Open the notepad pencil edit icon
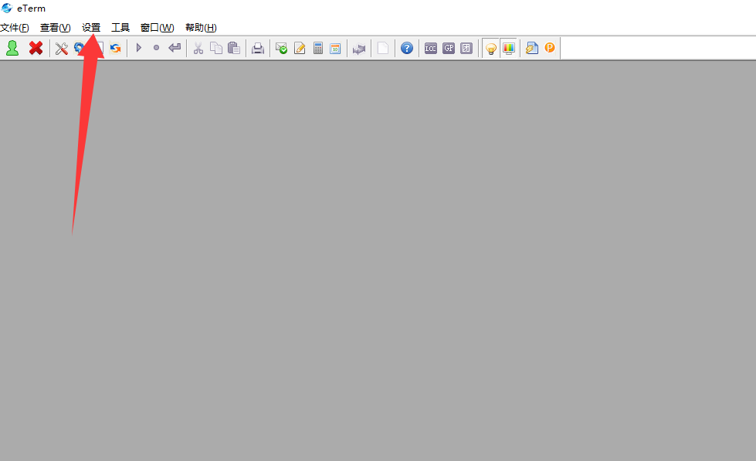The image size is (756, 461). 300,49
